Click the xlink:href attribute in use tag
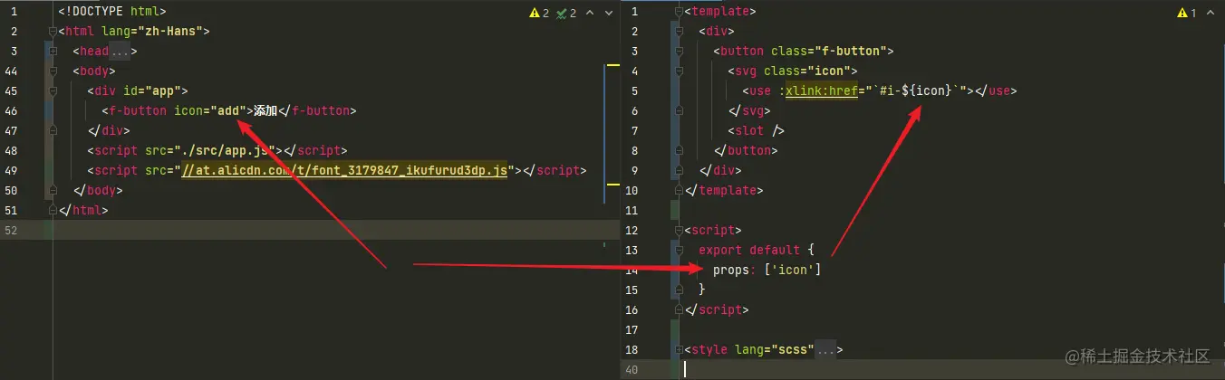The height and width of the screenshot is (380, 1225). coord(821,90)
